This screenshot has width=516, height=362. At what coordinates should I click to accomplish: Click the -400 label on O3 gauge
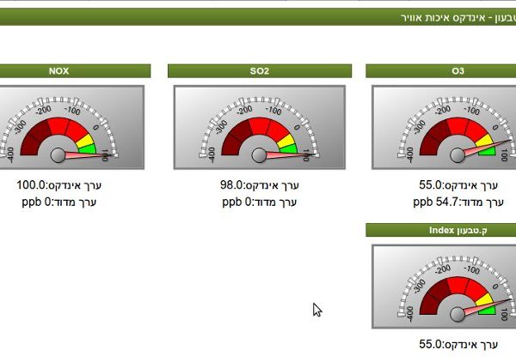click(x=409, y=155)
